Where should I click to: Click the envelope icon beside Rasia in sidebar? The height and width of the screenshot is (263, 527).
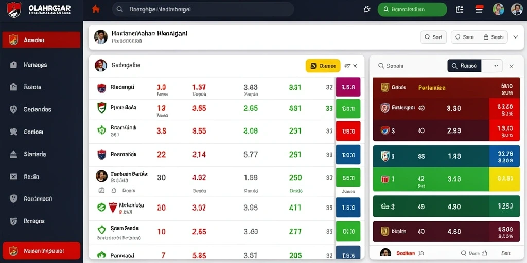click(13, 177)
